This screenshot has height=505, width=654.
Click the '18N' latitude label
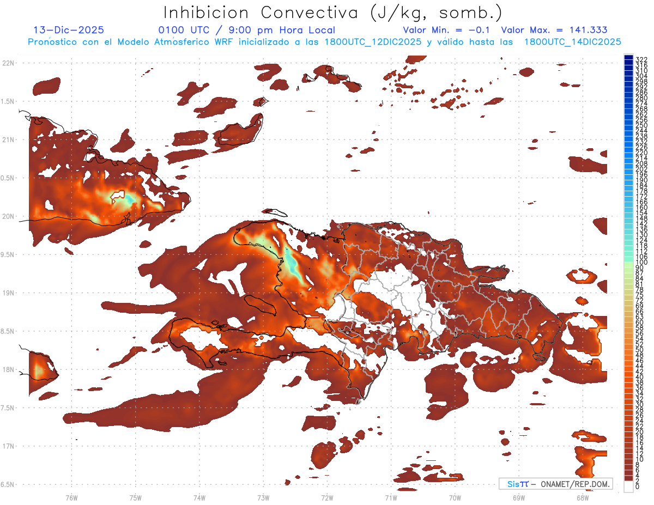coord(8,369)
